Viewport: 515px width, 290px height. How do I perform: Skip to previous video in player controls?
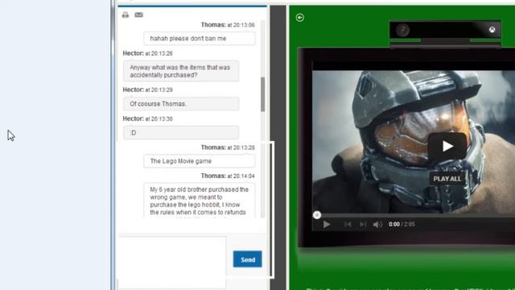[348, 224]
